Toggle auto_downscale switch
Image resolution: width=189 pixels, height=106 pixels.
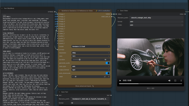click(108, 73)
